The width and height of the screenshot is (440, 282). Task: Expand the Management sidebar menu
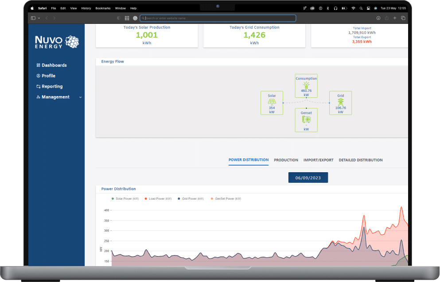click(x=80, y=97)
